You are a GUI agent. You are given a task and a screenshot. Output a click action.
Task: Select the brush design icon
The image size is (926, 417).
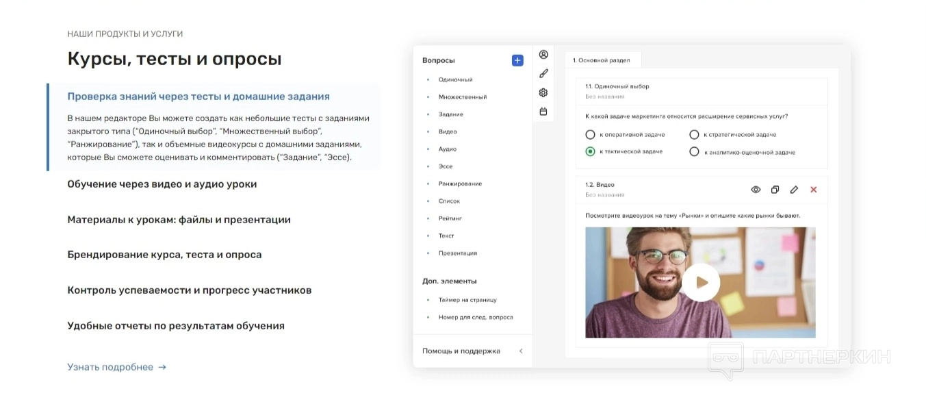[543, 73]
